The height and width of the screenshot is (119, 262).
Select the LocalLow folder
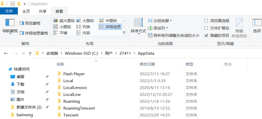(x=69, y=95)
